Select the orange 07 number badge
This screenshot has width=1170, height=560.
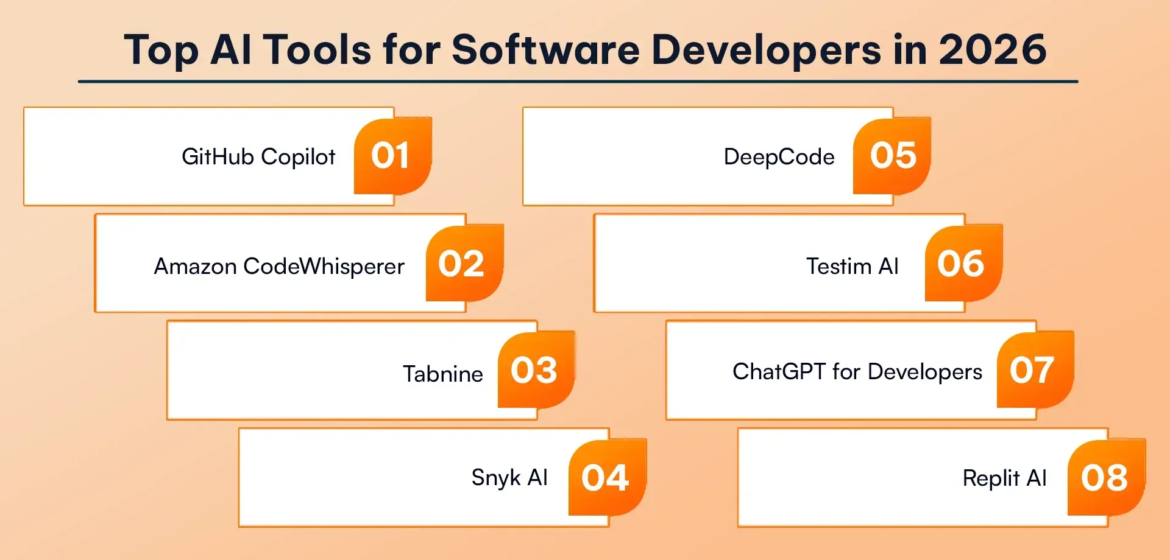[x=1034, y=370]
